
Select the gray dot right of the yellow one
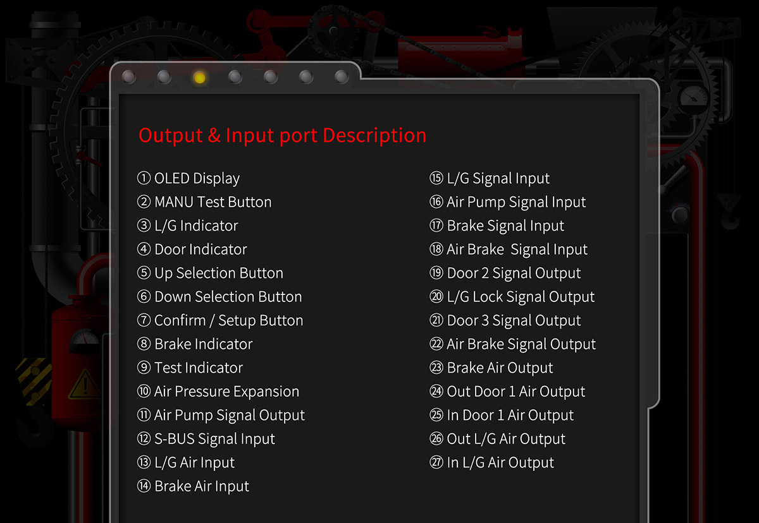(x=235, y=77)
